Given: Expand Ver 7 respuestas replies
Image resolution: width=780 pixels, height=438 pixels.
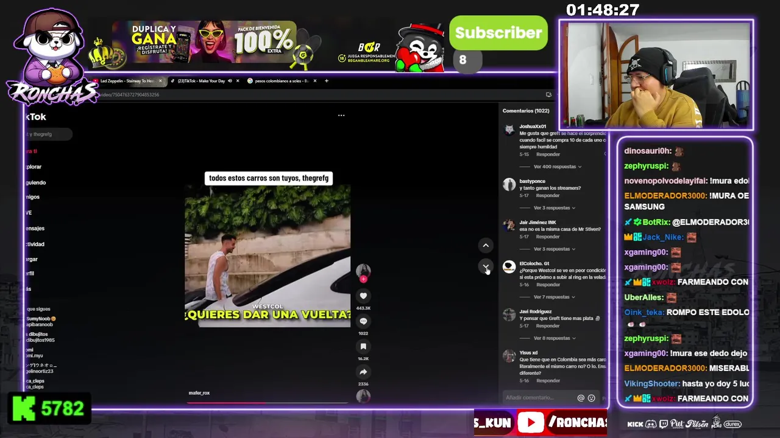Looking at the screenshot, I should pyautogui.click(x=555, y=297).
